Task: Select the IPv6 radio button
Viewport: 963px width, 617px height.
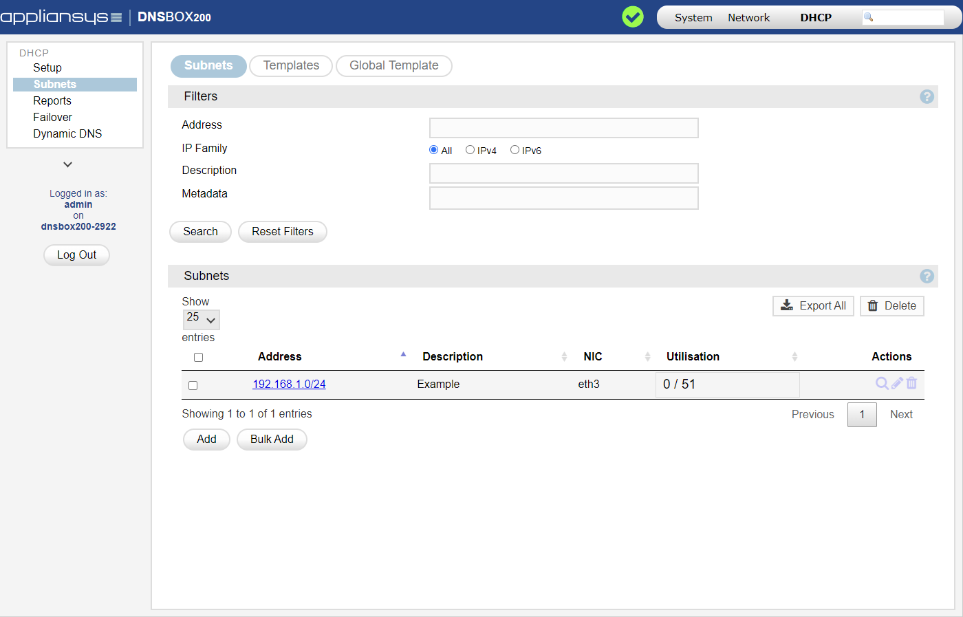Action: coord(515,150)
